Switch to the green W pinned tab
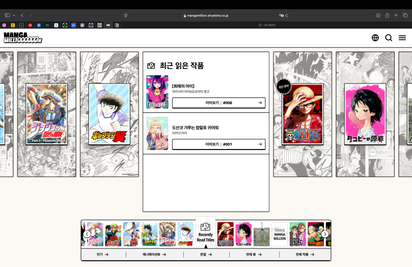 [47, 25]
